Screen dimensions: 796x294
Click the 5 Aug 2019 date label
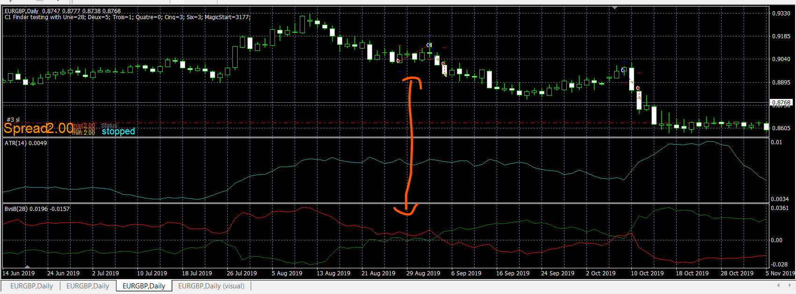287,273
